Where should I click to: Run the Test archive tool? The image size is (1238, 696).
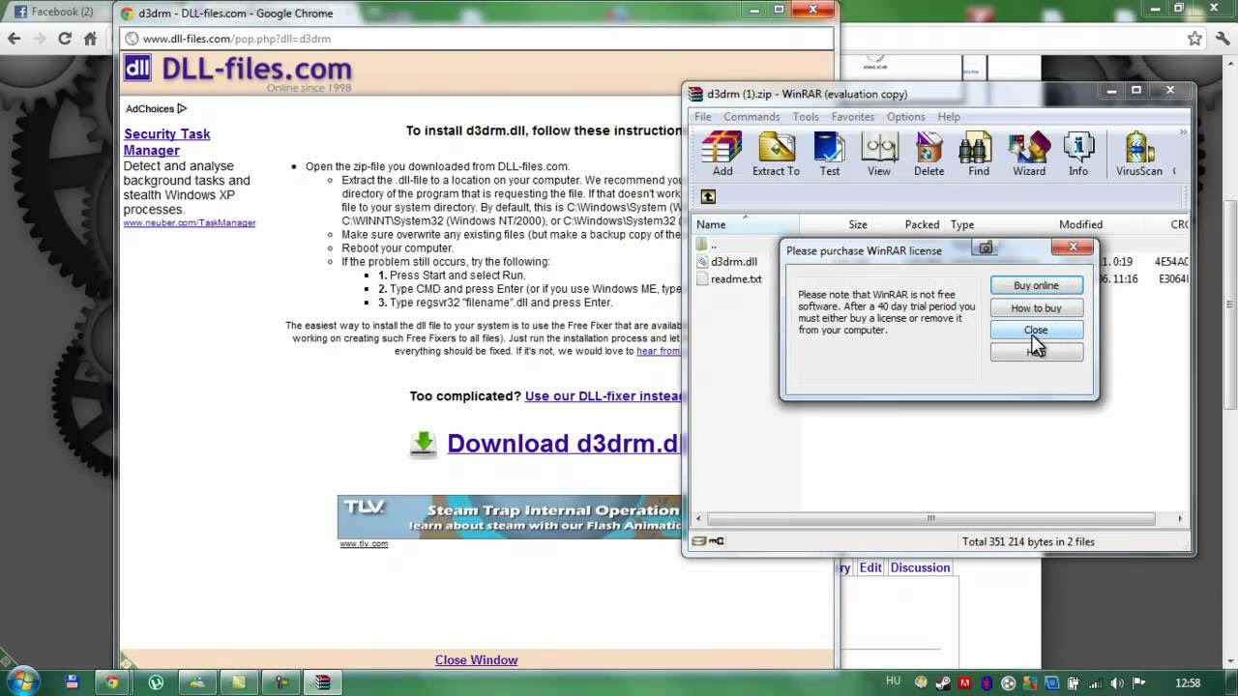[x=830, y=154]
